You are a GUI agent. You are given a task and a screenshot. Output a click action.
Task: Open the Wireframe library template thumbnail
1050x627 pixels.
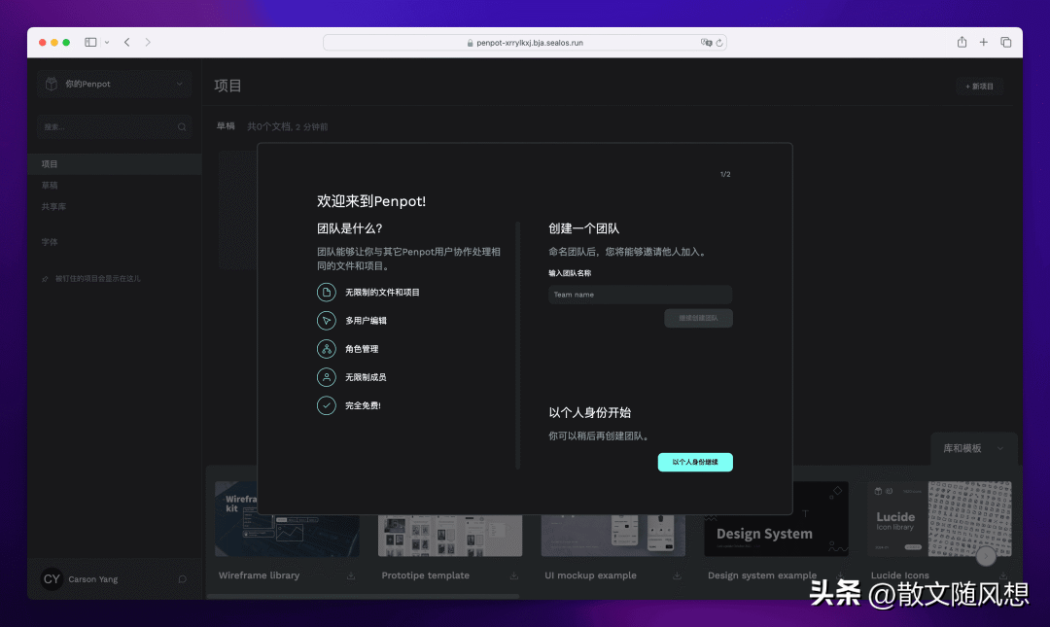tap(287, 518)
